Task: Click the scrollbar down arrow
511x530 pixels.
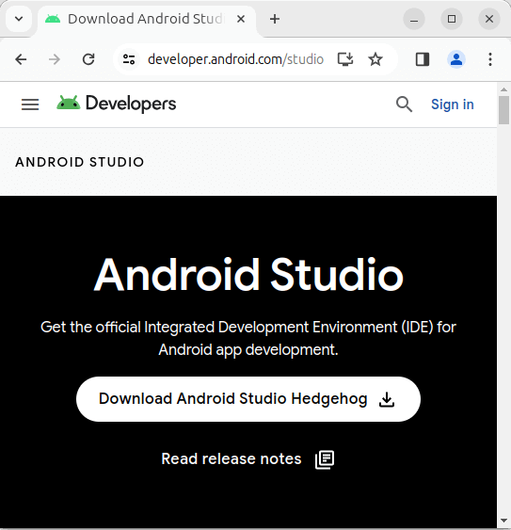Action: [503, 521]
